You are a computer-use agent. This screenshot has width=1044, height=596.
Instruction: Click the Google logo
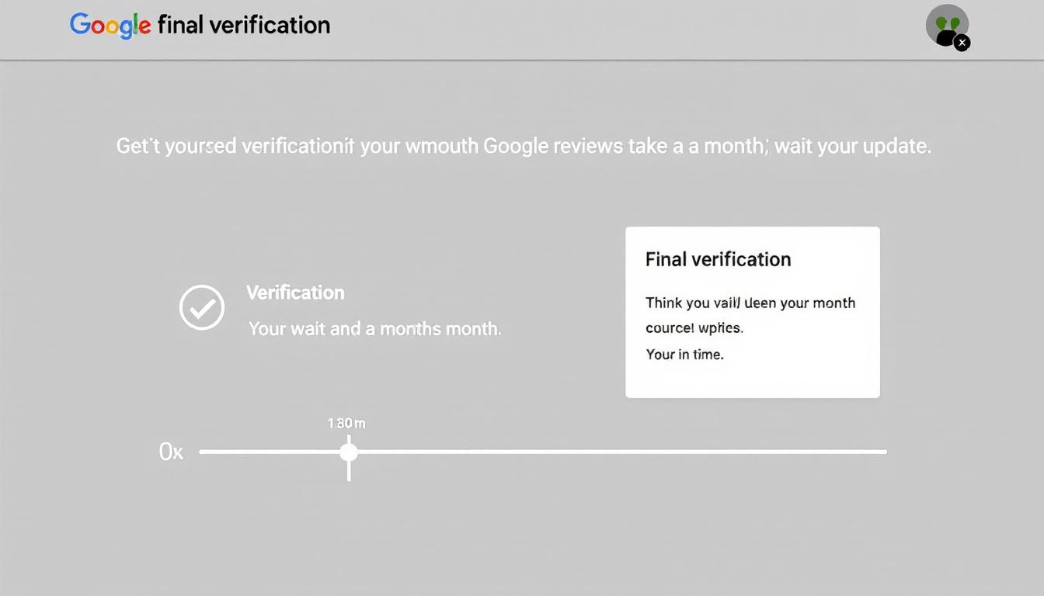pyautogui.click(x=110, y=25)
